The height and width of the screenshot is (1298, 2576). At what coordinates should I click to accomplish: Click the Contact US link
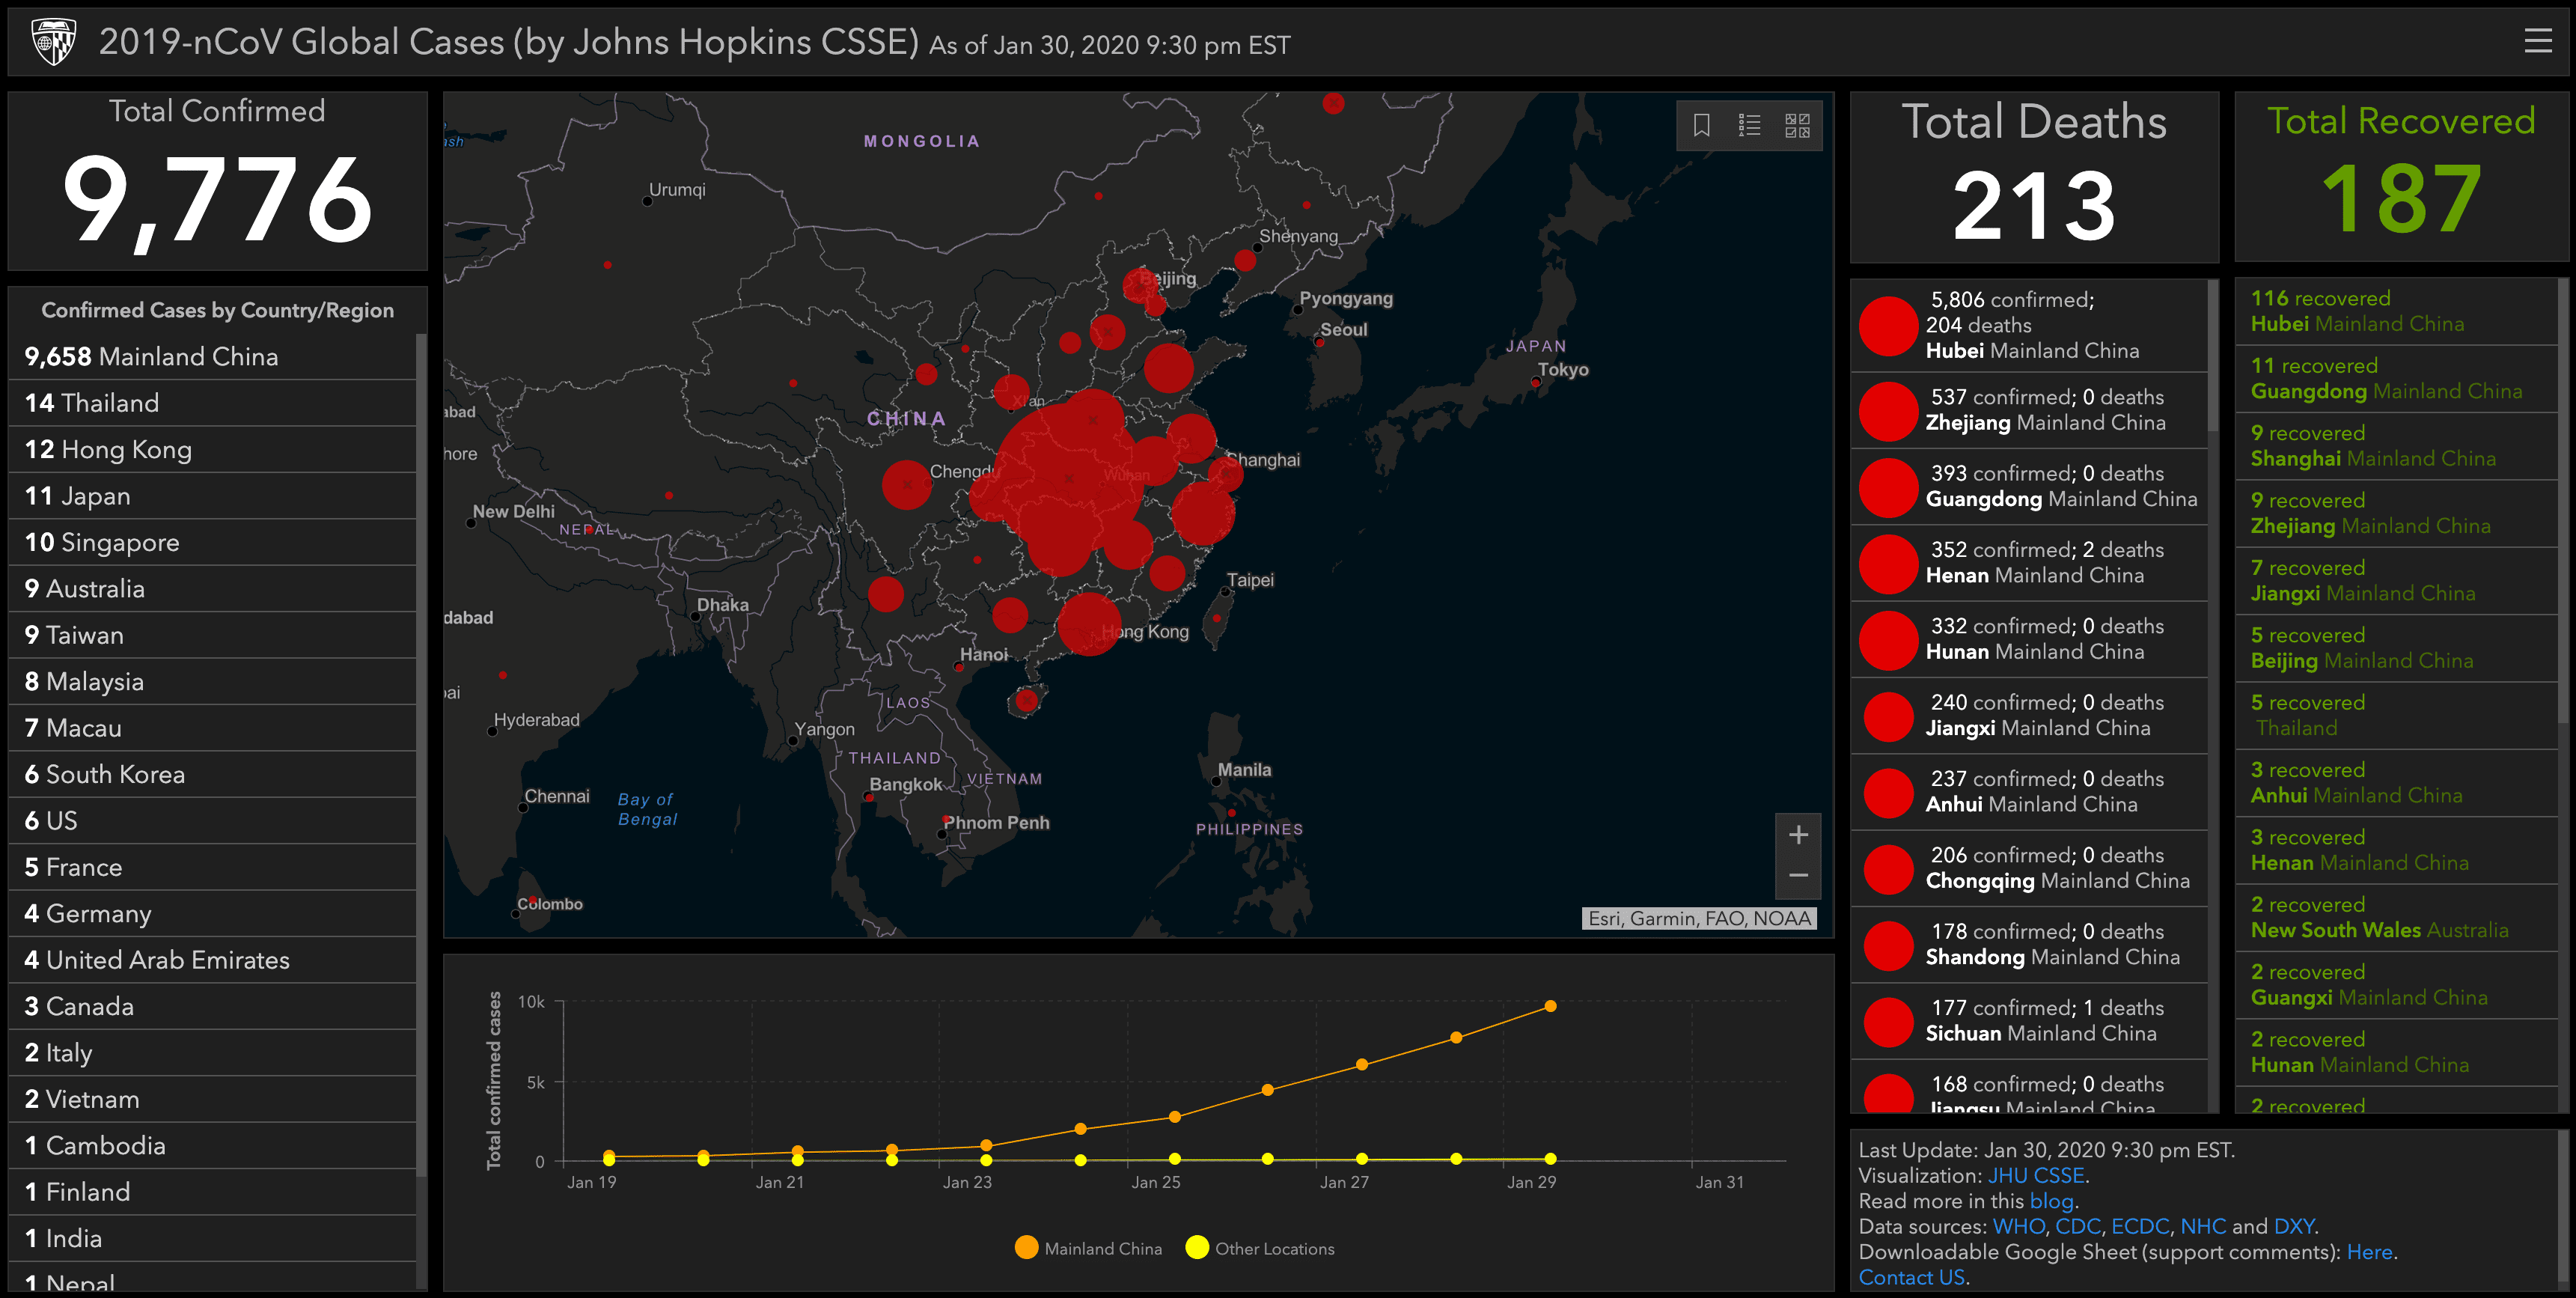[x=1911, y=1277]
